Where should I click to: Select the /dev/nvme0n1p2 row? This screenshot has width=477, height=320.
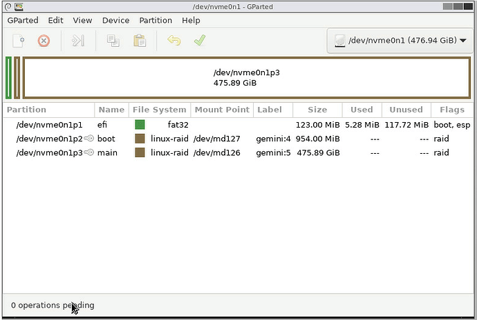click(238, 139)
